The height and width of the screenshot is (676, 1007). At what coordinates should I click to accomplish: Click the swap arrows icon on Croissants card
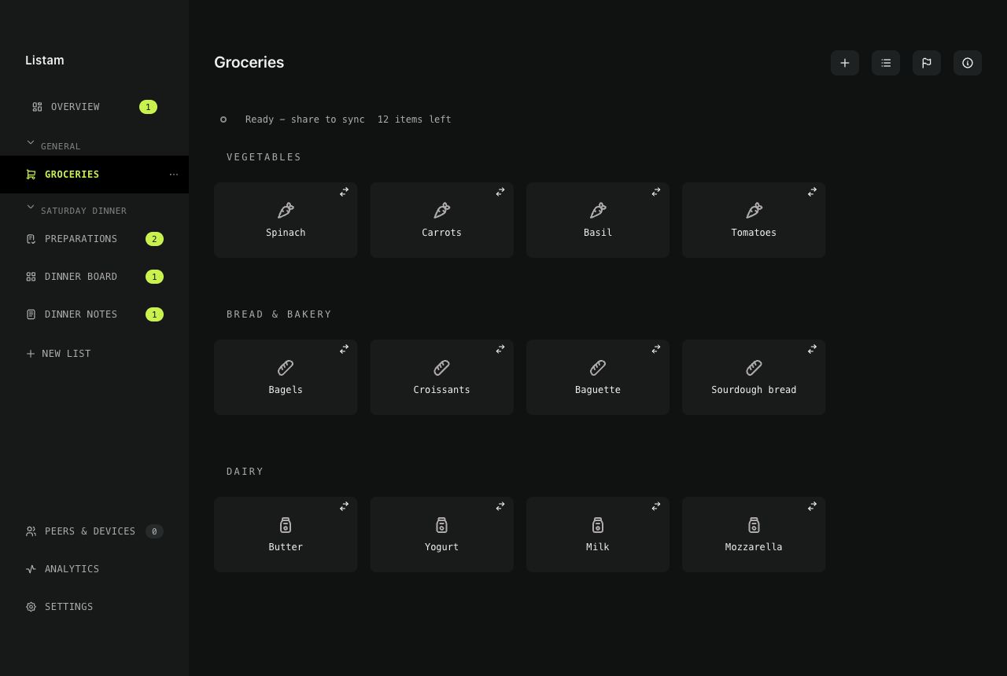(x=500, y=349)
